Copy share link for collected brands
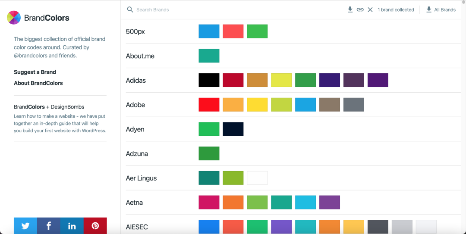The height and width of the screenshot is (234, 466). (x=360, y=9)
